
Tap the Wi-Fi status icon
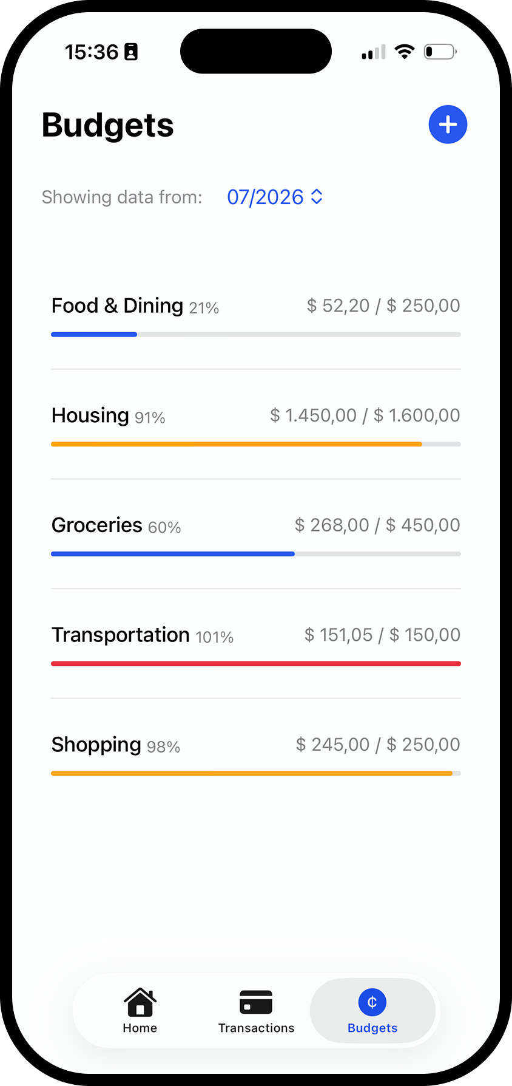click(404, 52)
